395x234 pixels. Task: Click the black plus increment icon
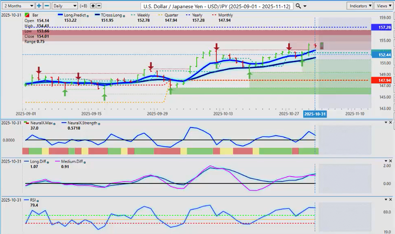[93, 6]
